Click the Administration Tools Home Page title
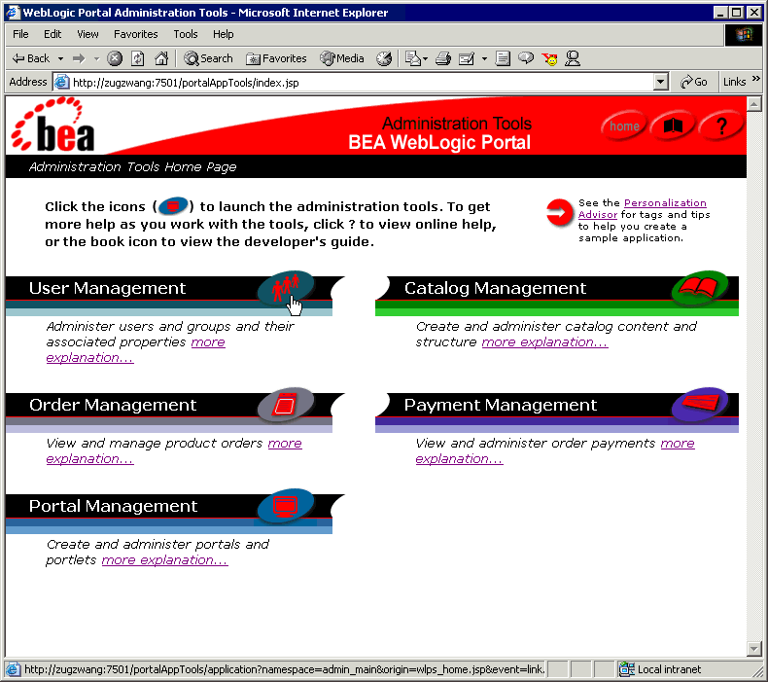768x682 pixels. pos(132,167)
